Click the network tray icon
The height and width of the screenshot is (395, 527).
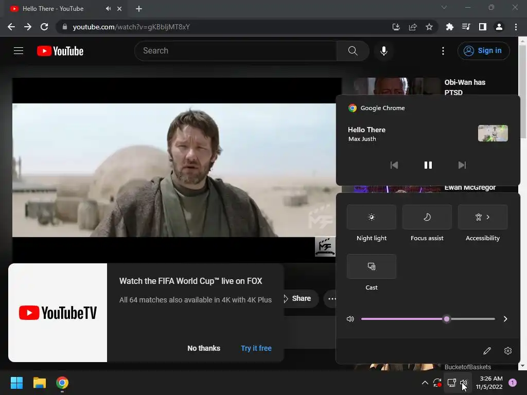point(451,383)
